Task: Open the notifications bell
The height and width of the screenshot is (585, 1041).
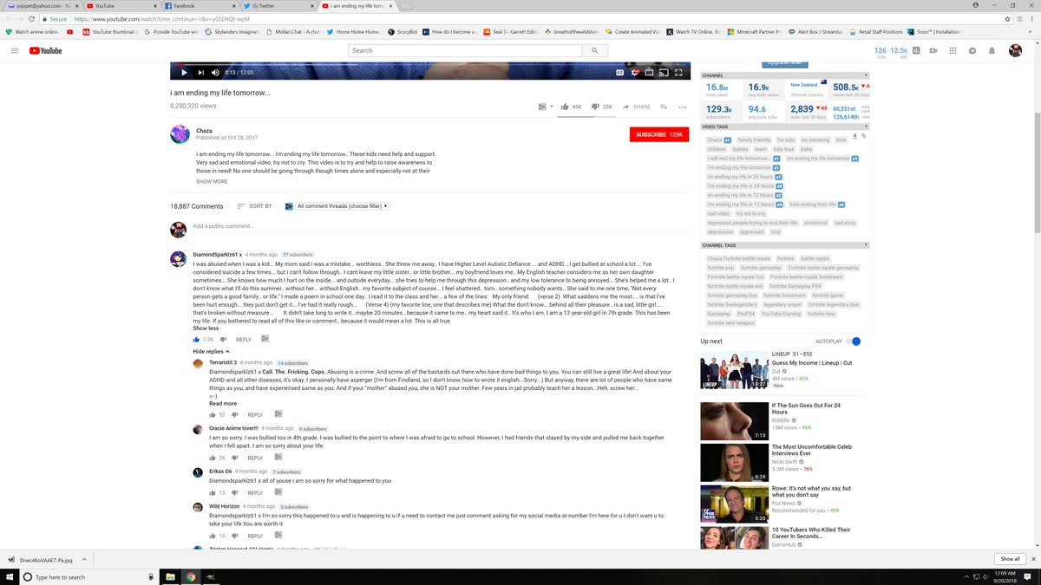Action: pyautogui.click(x=992, y=50)
